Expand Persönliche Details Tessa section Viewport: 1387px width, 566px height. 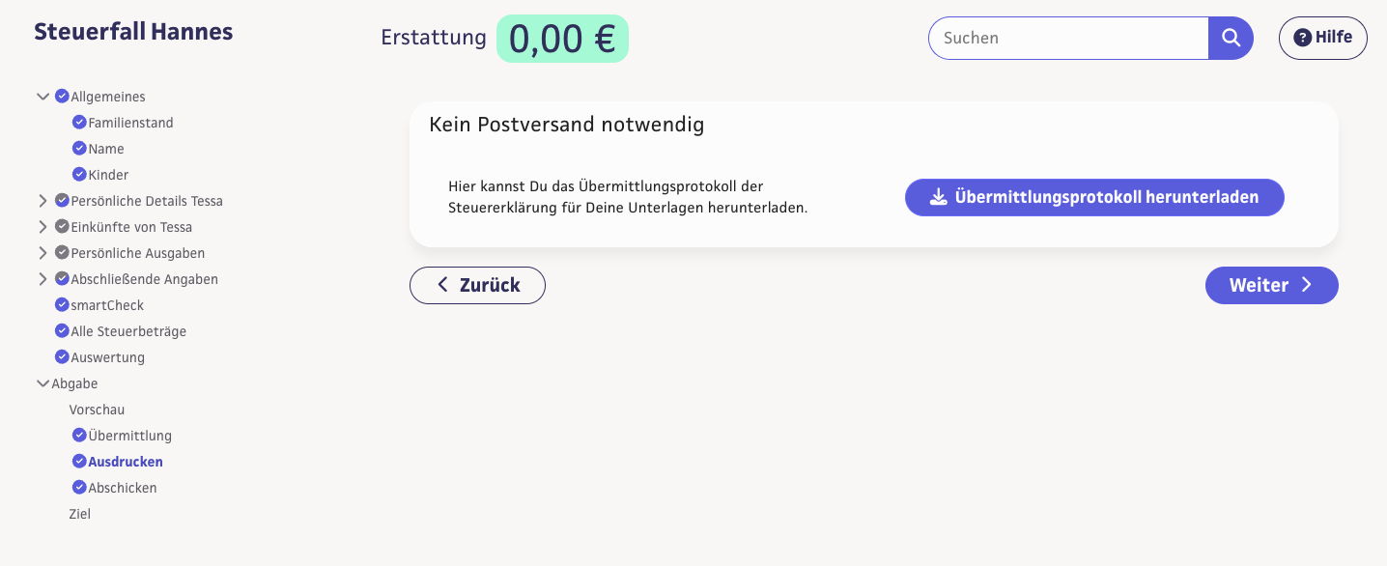click(x=42, y=201)
